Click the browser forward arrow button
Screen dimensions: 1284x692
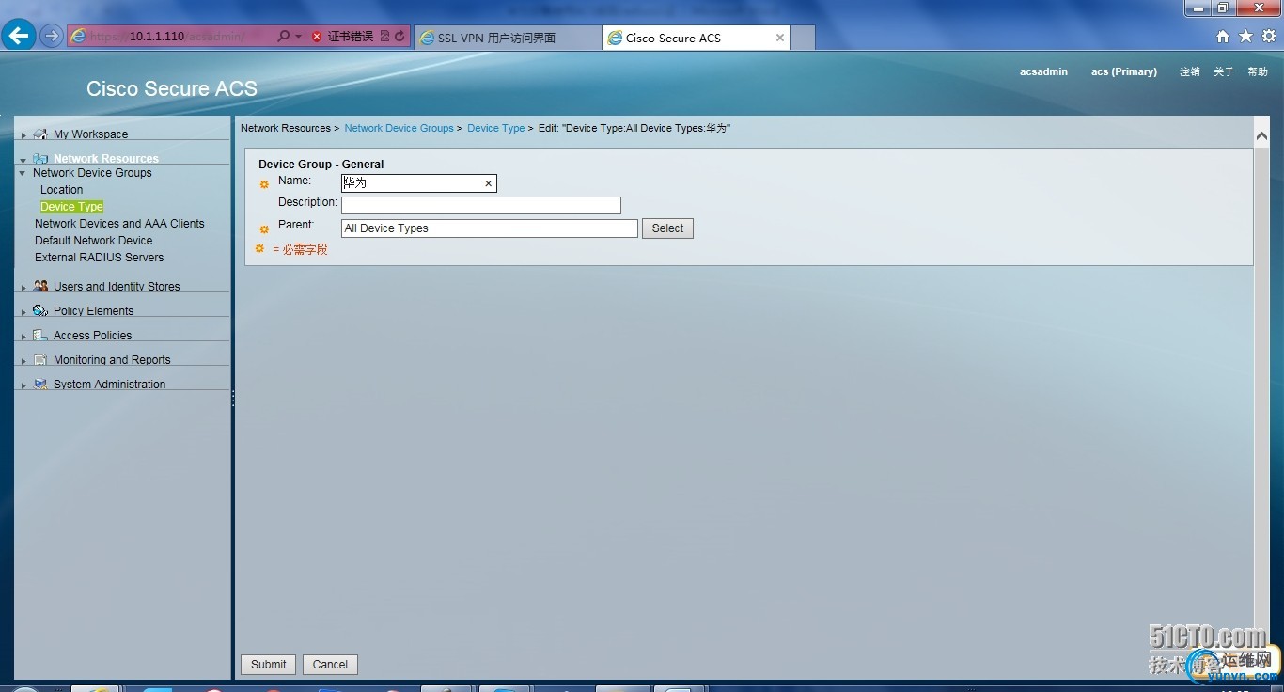click(x=52, y=37)
